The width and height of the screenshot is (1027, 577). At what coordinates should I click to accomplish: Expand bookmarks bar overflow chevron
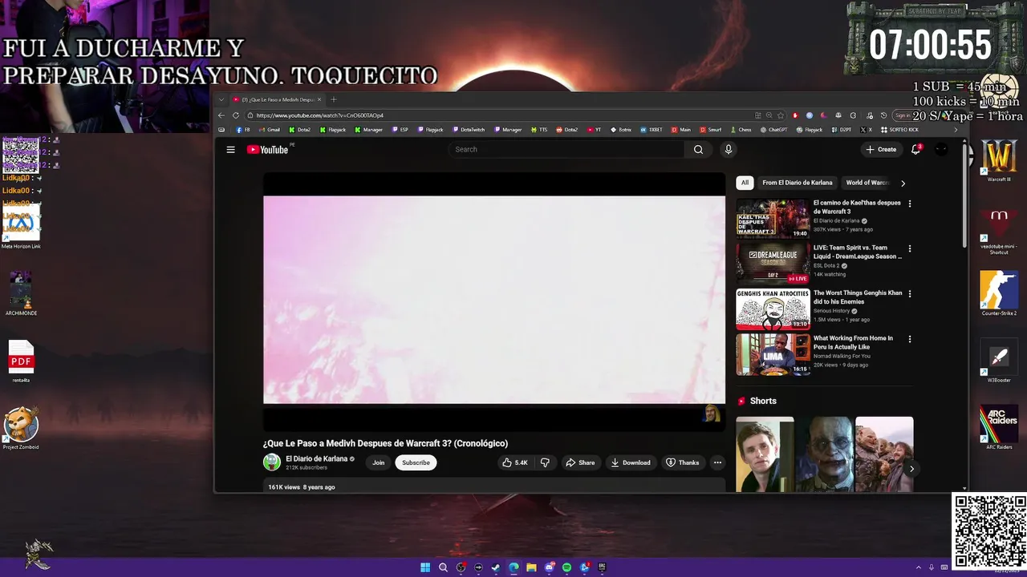[x=955, y=130]
